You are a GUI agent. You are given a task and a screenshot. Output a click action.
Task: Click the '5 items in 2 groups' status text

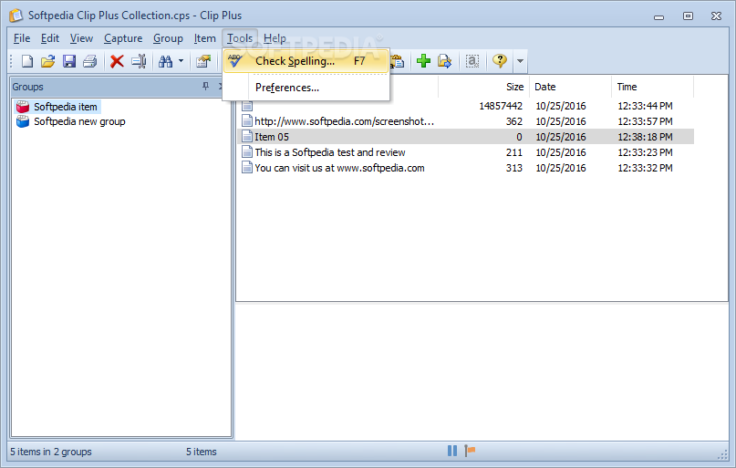pos(51,452)
